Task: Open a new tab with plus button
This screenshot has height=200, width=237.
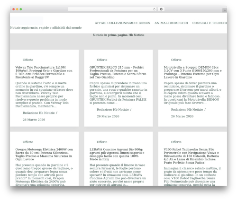Action: click(x=225, y=10)
